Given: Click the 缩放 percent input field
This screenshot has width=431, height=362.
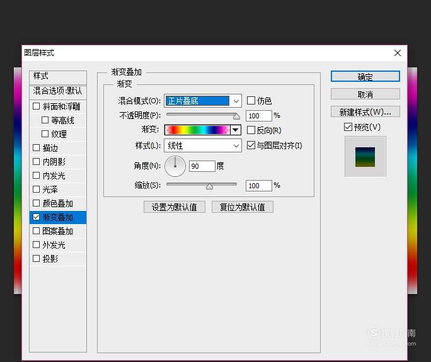Looking at the screenshot, I should pyautogui.click(x=258, y=186).
